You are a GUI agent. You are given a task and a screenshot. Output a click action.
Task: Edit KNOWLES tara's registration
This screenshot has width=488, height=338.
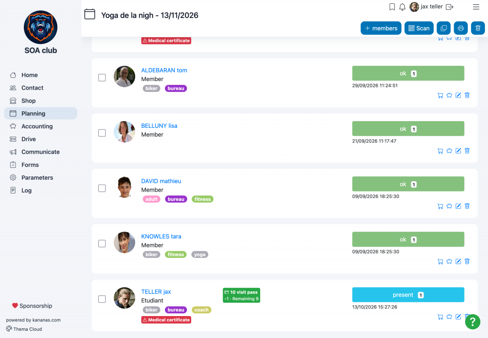[458, 261]
